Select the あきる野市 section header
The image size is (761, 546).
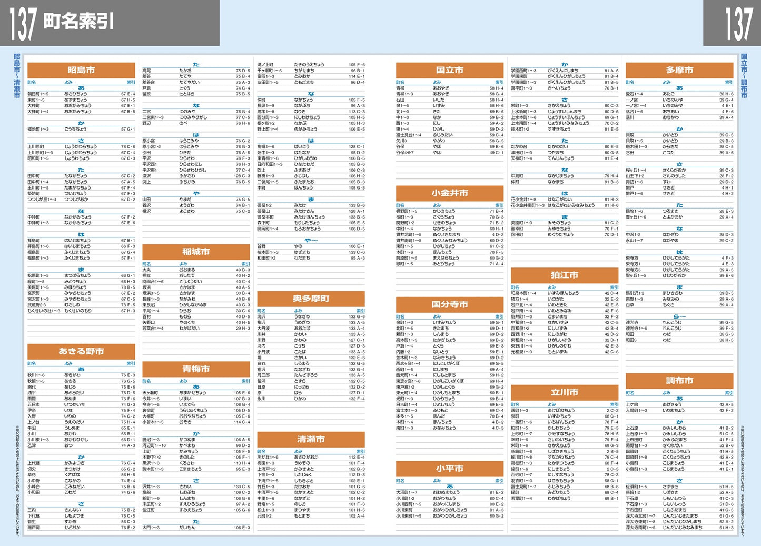click(x=81, y=351)
